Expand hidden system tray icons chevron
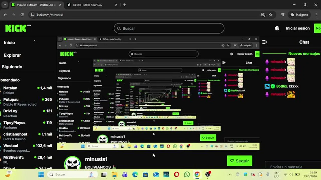Viewport: 321px width, 180px height. click(x=230, y=174)
